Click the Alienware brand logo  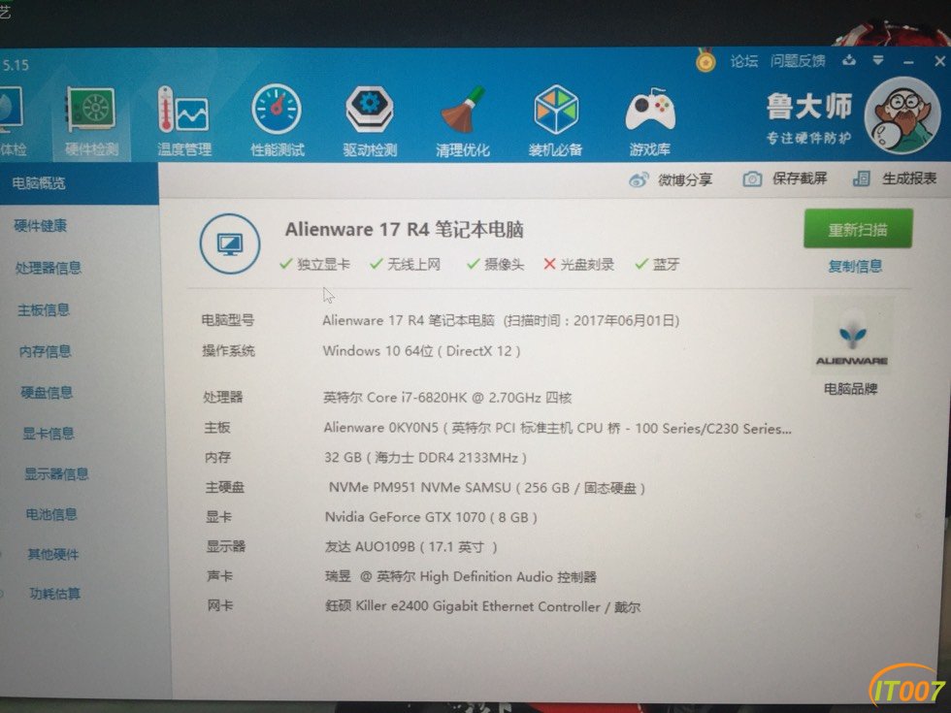pos(852,337)
